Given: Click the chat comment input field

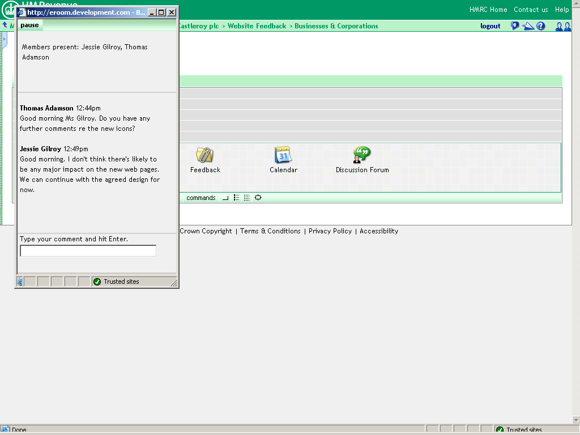Looking at the screenshot, I should 88,251.
